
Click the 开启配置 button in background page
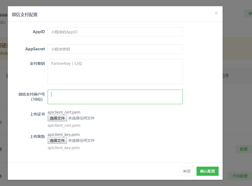[240, 176]
